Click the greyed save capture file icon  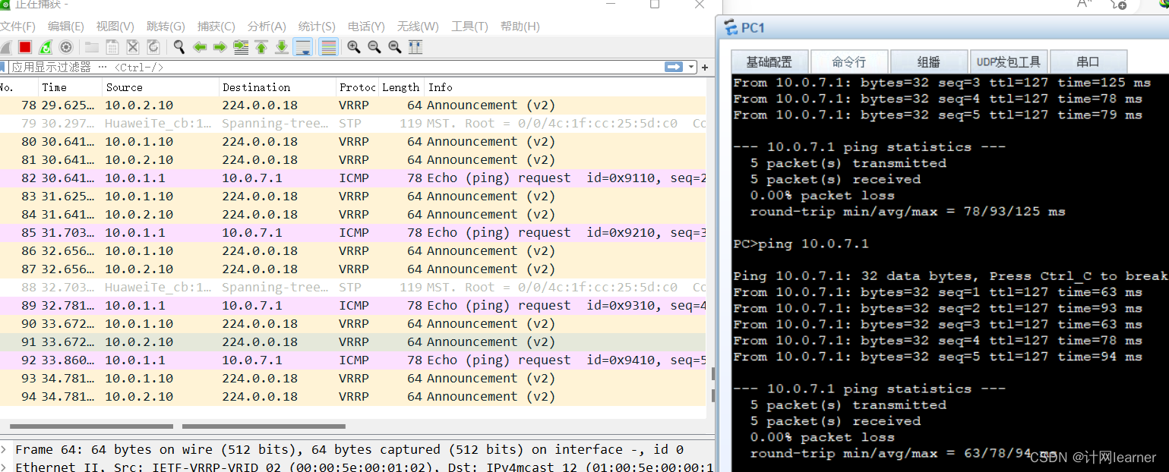pos(112,47)
